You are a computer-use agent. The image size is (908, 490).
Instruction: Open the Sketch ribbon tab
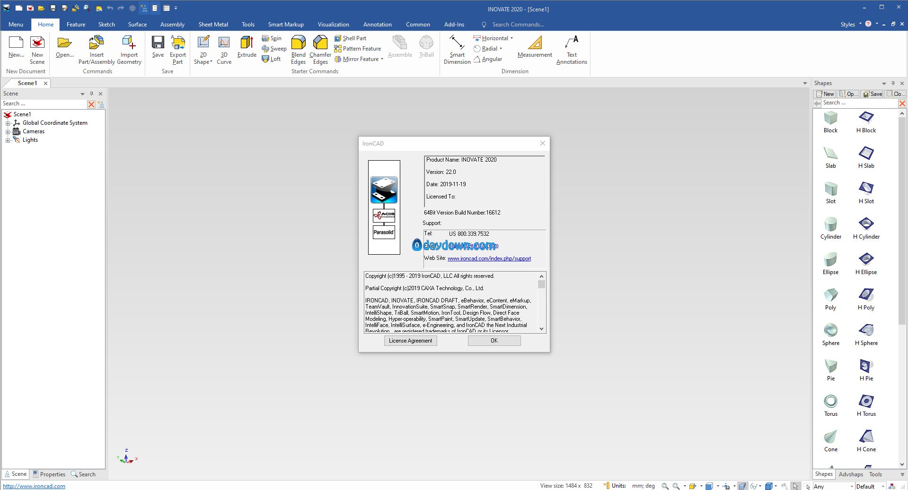pyautogui.click(x=106, y=25)
